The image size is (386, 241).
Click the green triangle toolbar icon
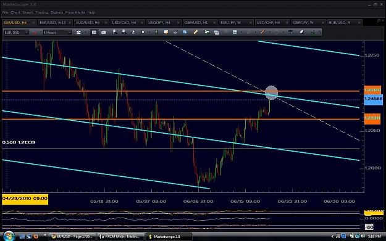[x=313, y=32]
